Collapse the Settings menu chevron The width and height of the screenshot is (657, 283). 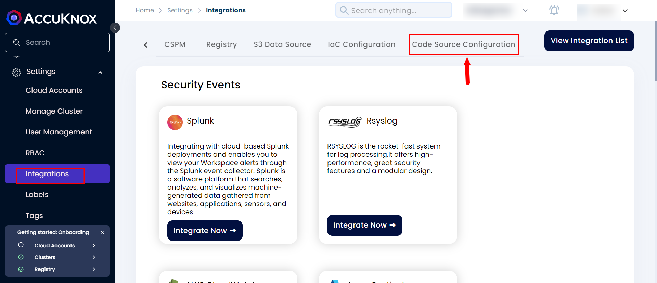pos(100,72)
